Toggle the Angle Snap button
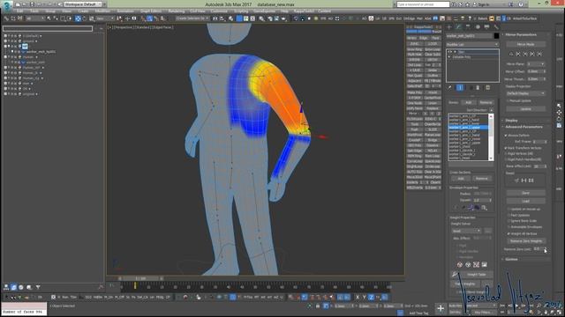 click(x=149, y=18)
